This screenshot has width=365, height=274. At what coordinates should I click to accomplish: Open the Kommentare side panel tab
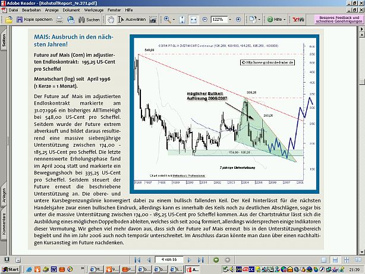4,223
